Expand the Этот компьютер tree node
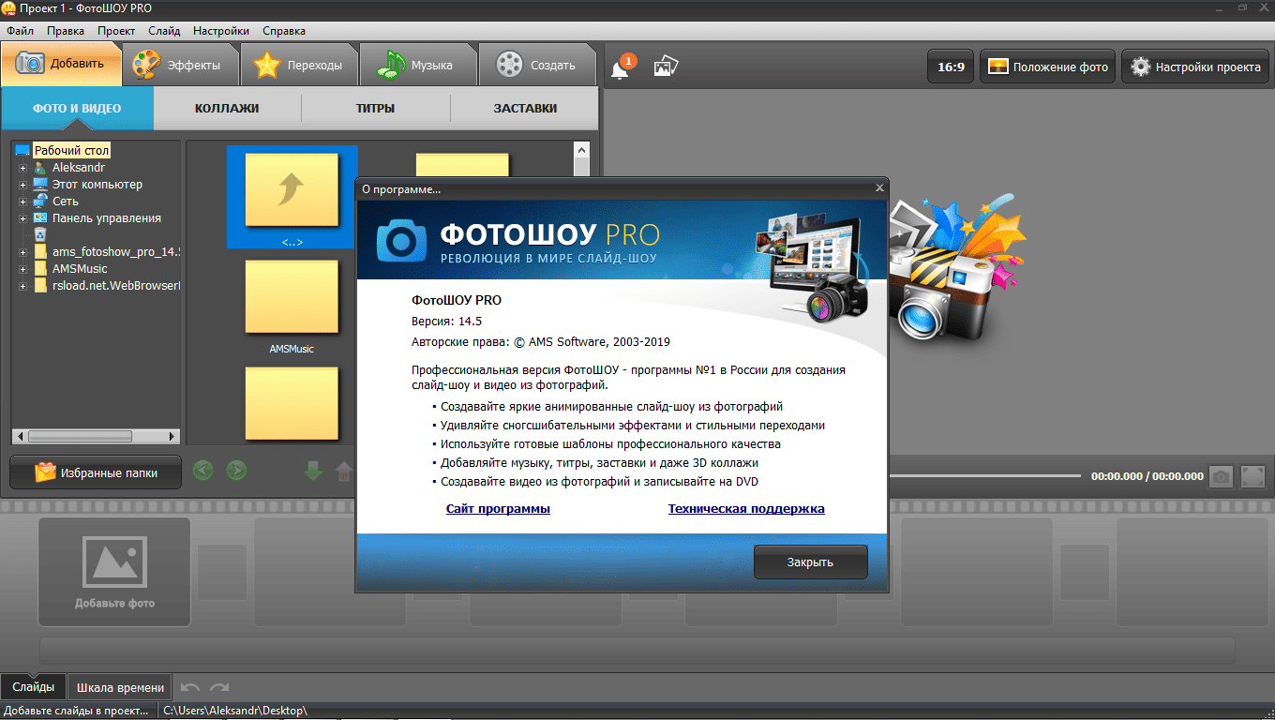Screen dimensions: 1275x720 [23, 185]
